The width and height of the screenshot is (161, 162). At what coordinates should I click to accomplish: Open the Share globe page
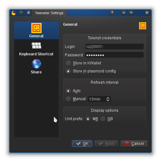pos(36,67)
